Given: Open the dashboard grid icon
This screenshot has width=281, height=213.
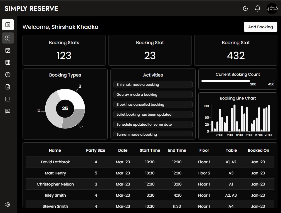Looking at the screenshot, I should (x=8, y=38).
